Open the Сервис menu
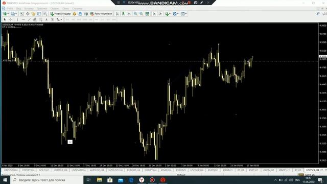The image size is (327, 184). click(55, 9)
